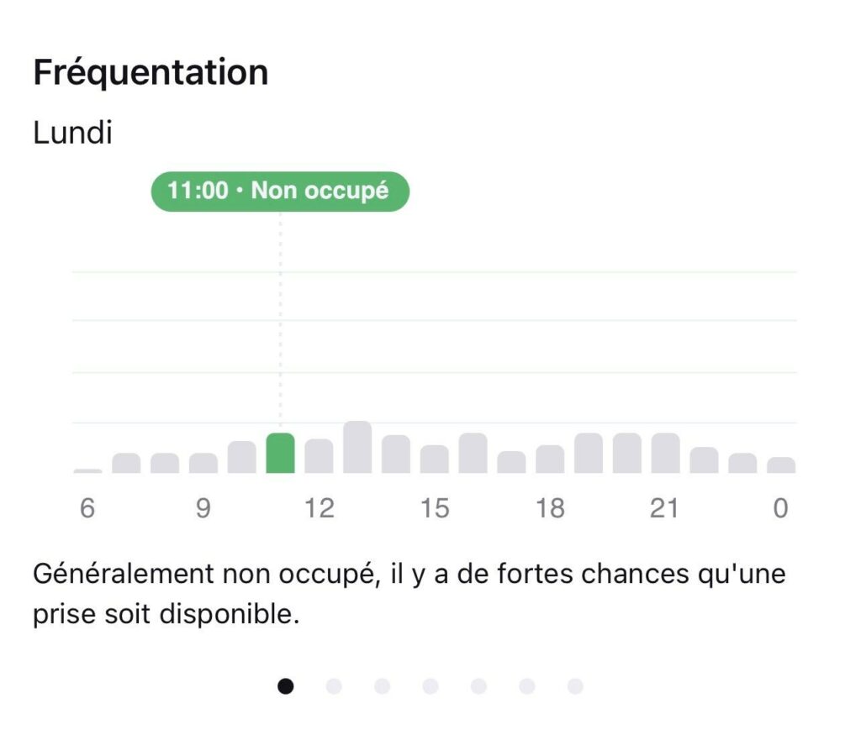Select the bar above the 15 label
This screenshot has height=756, width=861.
435,459
